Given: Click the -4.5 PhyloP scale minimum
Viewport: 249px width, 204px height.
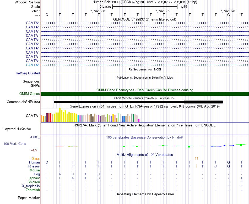Looking at the screenshot, I should click(34, 150).
